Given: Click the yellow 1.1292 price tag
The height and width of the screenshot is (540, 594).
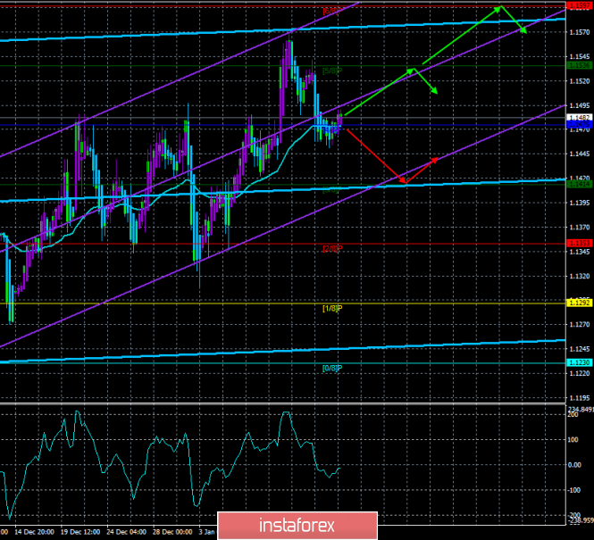Looking at the screenshot, I should (580, 303).
